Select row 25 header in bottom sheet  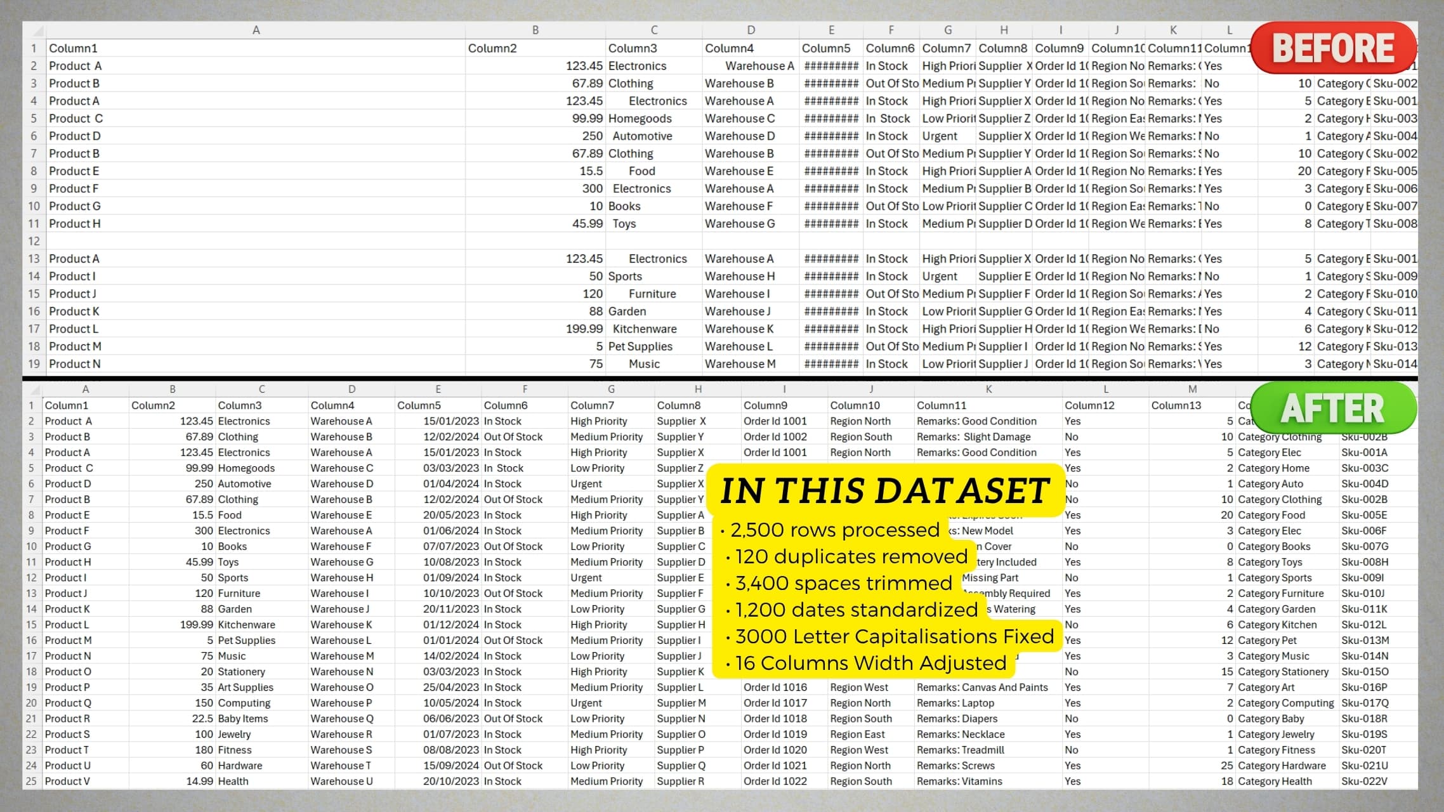pos(31,781)
